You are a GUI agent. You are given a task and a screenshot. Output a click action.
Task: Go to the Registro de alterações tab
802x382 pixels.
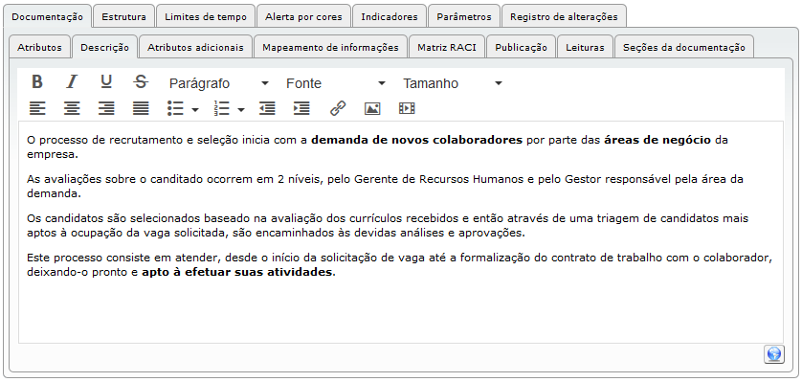click(x=564, y=16)
